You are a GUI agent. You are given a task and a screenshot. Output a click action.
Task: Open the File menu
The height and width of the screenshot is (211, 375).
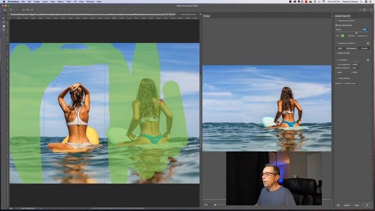(23, 1)
